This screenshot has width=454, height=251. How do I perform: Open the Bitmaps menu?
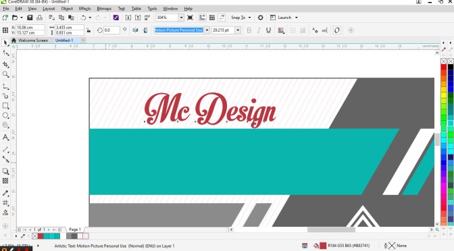coord(104,9)
